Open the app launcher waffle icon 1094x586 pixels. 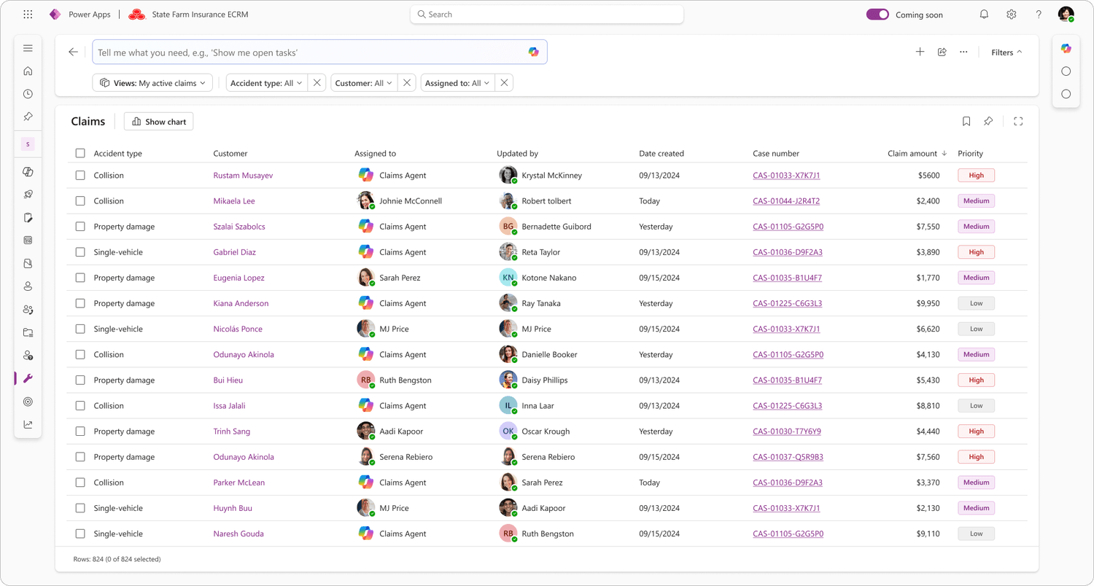[x=28, y=15]
